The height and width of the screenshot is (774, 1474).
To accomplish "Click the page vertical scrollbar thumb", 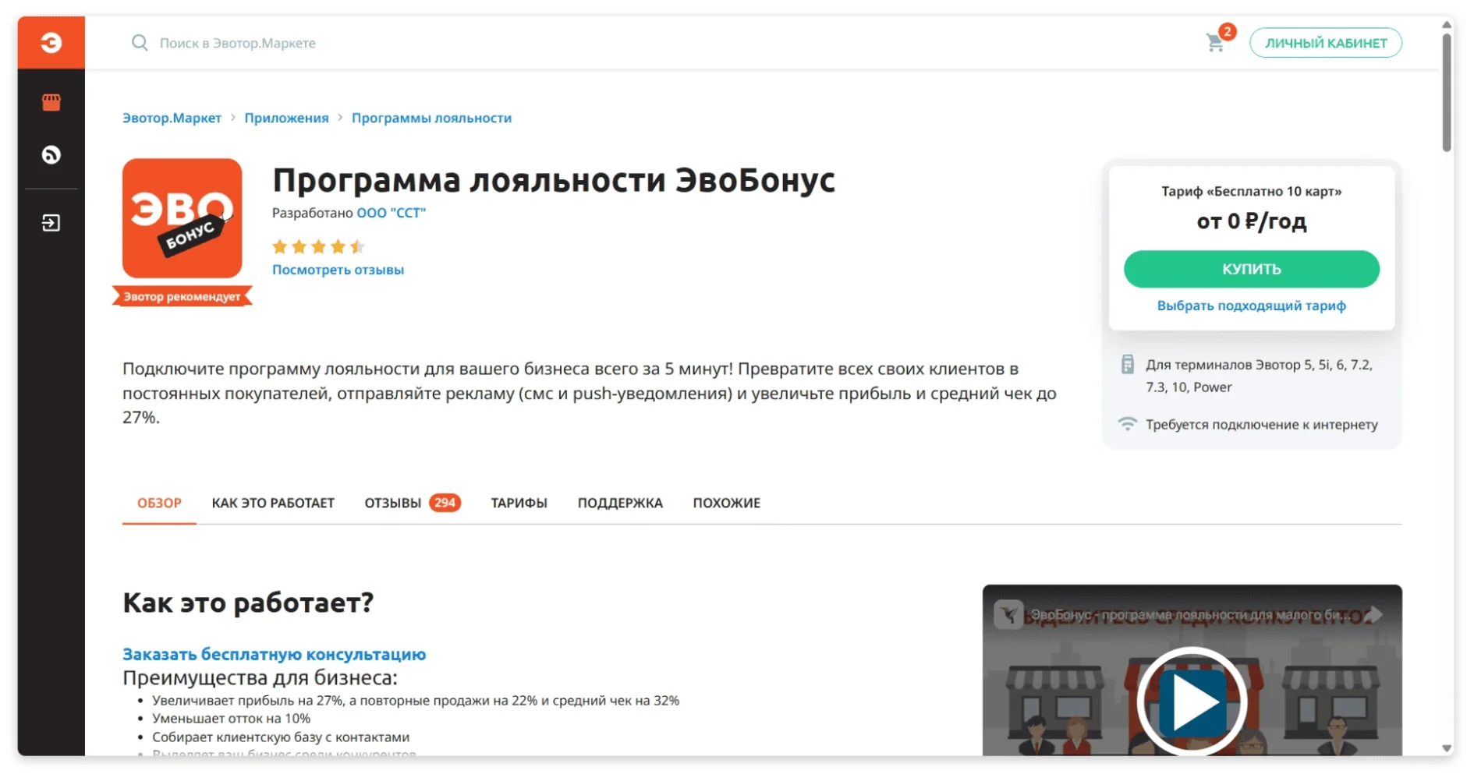I will 1447,92.
